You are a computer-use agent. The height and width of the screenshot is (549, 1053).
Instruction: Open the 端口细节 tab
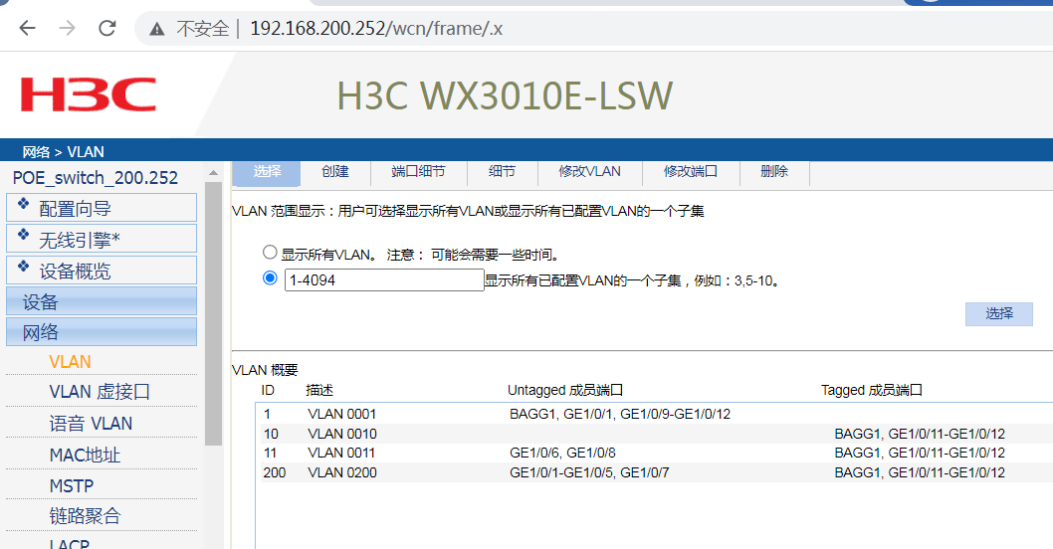pos(418,172)
